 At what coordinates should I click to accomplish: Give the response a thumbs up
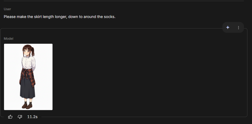pos(10,117)
